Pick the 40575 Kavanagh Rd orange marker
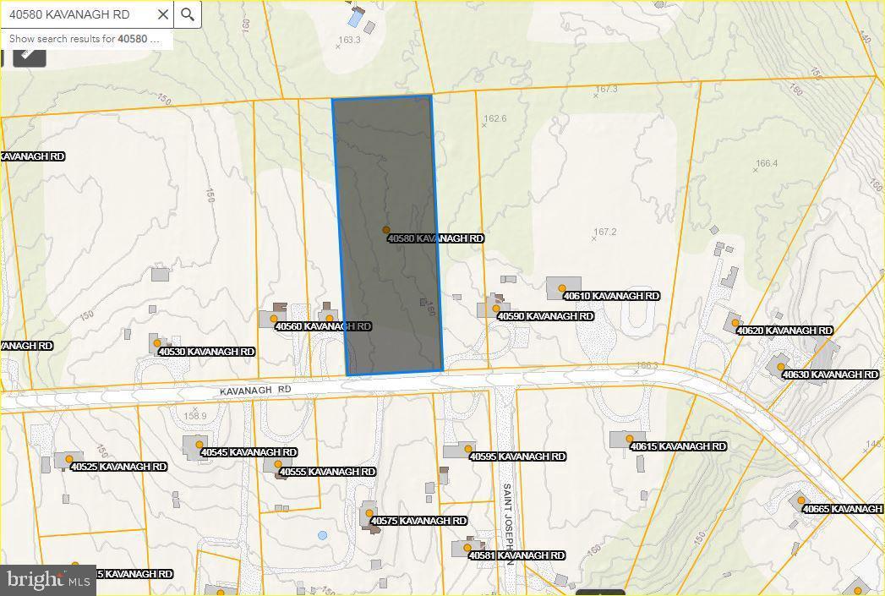Image resolution: width=885 pixels, height=596 pixels. [x=369, y=513]
